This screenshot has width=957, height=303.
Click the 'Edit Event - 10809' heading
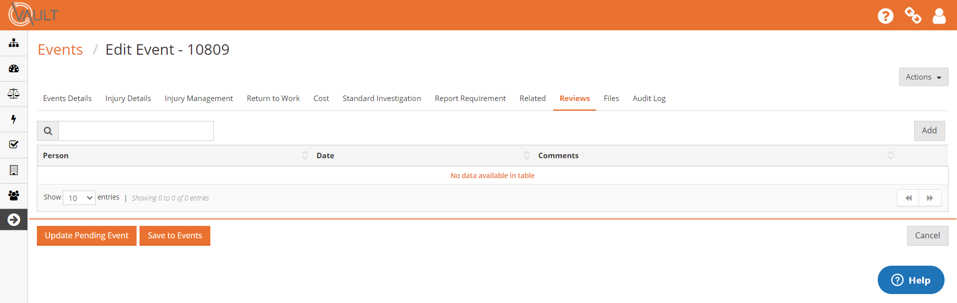coord(167,50)
